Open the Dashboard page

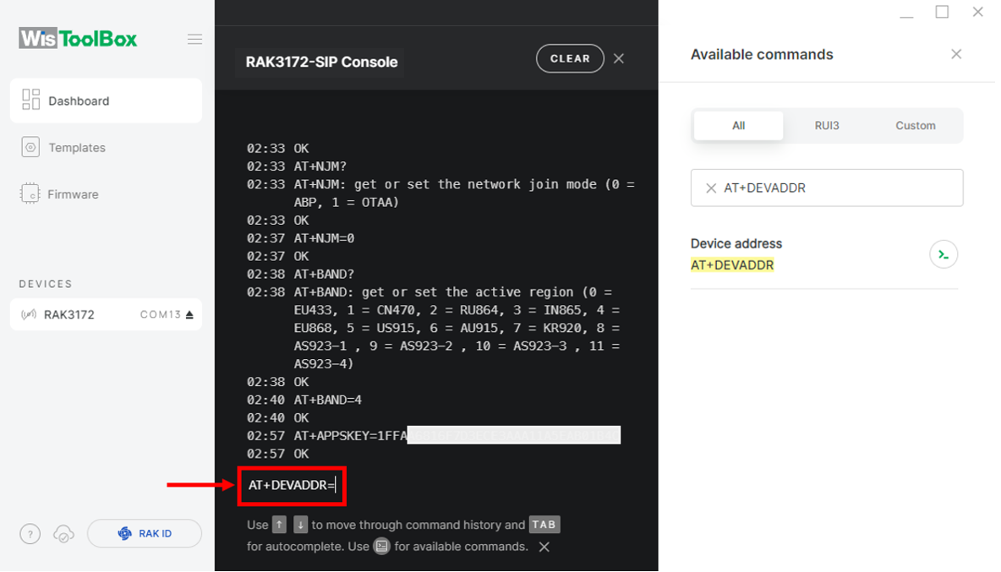(x=106, y=101)
